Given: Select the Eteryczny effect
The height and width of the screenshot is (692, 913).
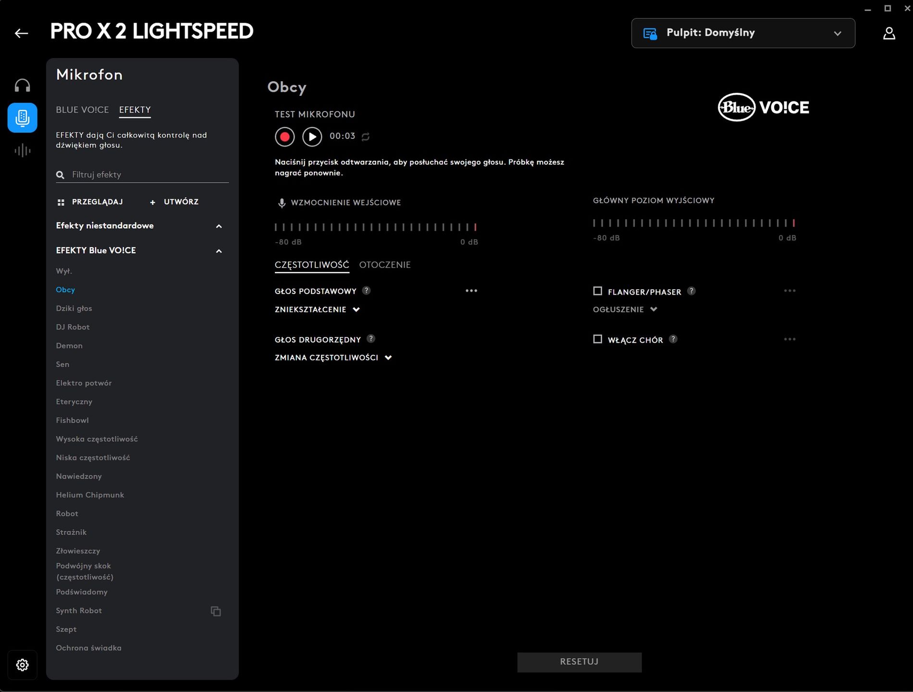Looking at the screenshot, I should pyautogui.click(x=74, y=402).
